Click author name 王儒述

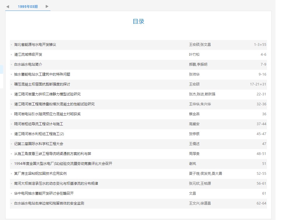[194, 144]
